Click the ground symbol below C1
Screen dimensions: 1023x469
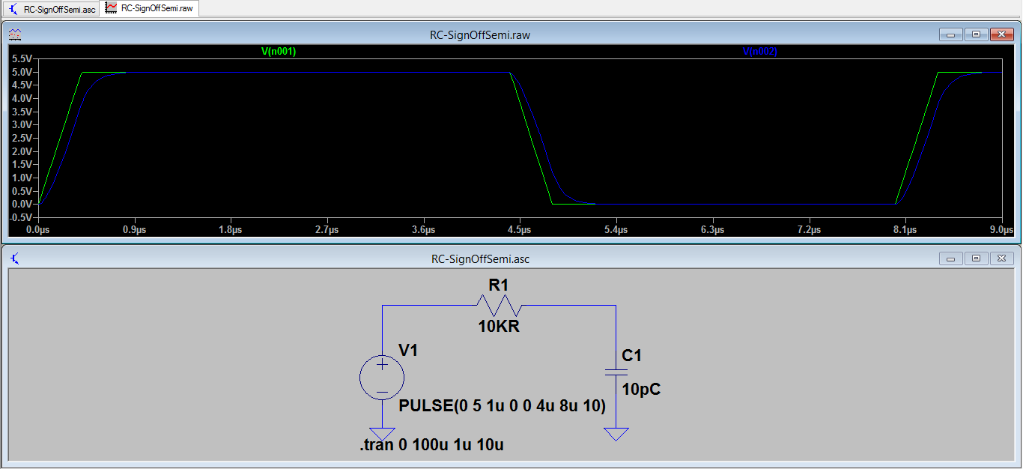point(615,432)
